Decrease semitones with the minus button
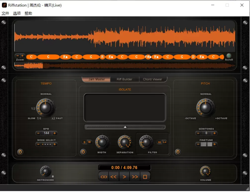 click(198, 133)
